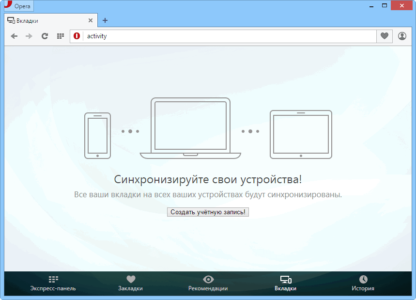This screenshot has width=416, height=300.
Task: Open a new tab with plus button
Action: pos(105,20)
